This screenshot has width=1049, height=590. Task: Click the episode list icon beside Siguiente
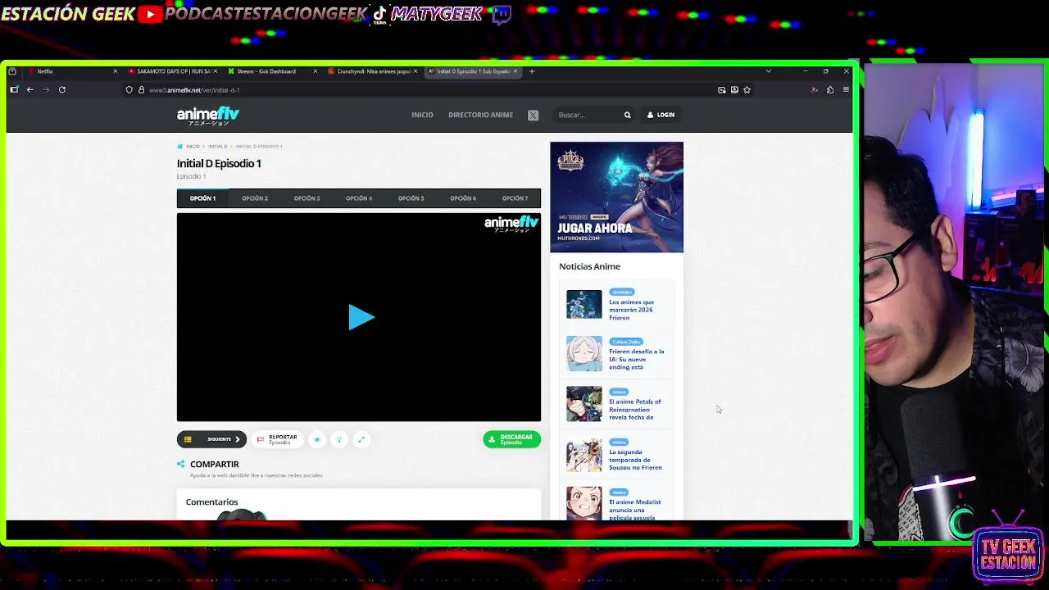coord(188,439)
